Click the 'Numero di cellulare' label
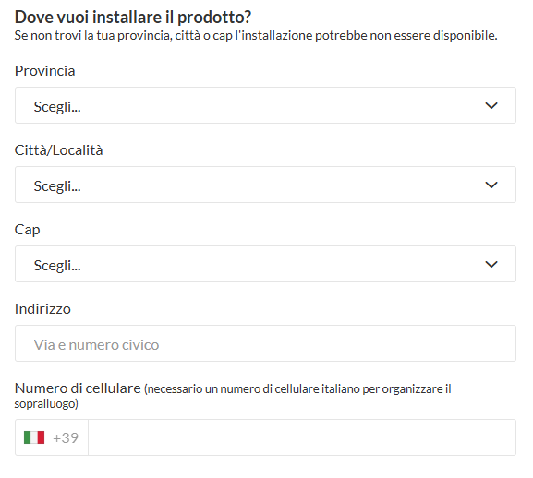Viewport: 533px width, 478px height. pyautogui.click(x=78, y=388)
